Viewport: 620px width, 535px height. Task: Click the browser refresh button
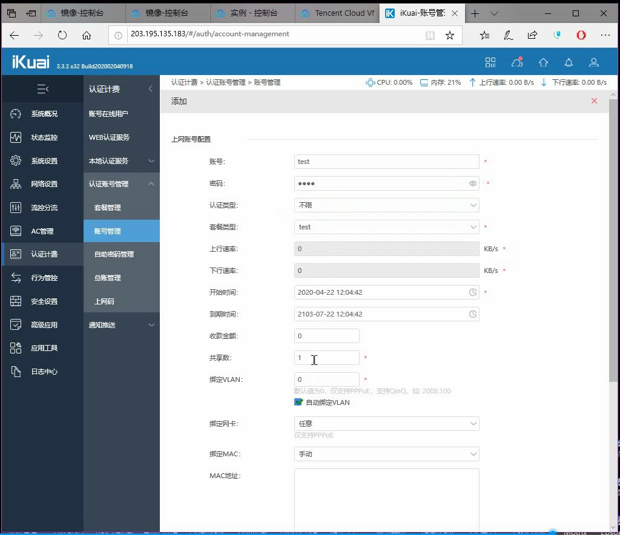point(62,35)
